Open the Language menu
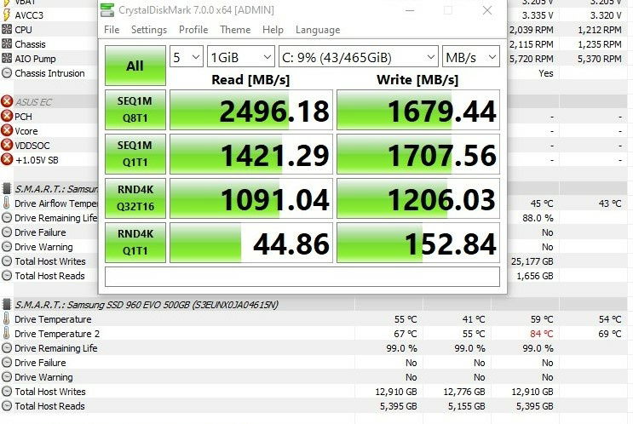The image size is (633, 424). [x=318, y=30]
